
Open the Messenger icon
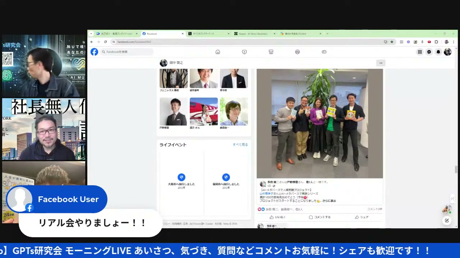click(x=429, y=52)
